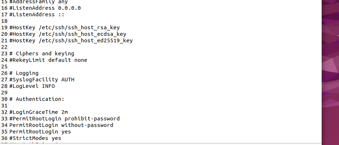Click the ssh_host_ecdsa_key HostKey line
Image resolution: width=339 pixels, height=145 pixels.
[68, 34]
